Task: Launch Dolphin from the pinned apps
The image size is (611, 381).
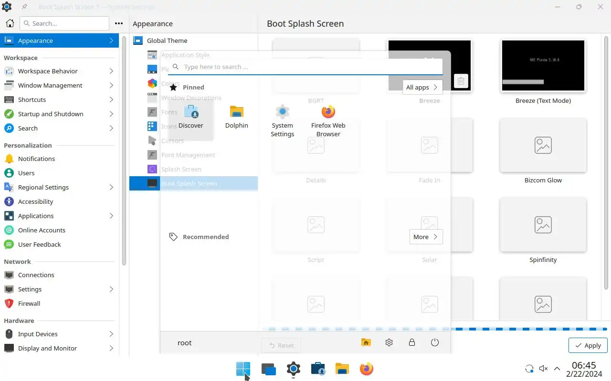Action: tap(237, 117)
